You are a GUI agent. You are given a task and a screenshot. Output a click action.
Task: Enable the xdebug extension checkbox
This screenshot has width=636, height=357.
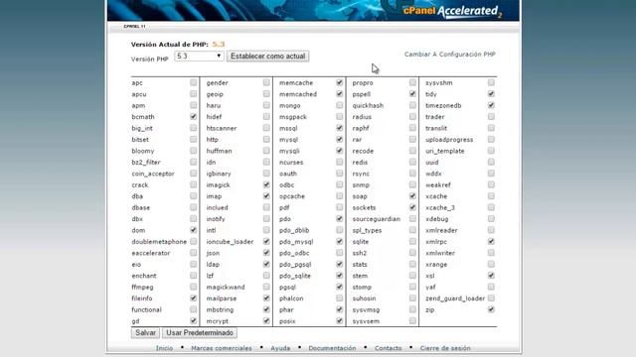(x=491, y=218)
